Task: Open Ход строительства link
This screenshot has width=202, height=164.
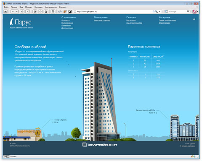Action: coord(134,23)
